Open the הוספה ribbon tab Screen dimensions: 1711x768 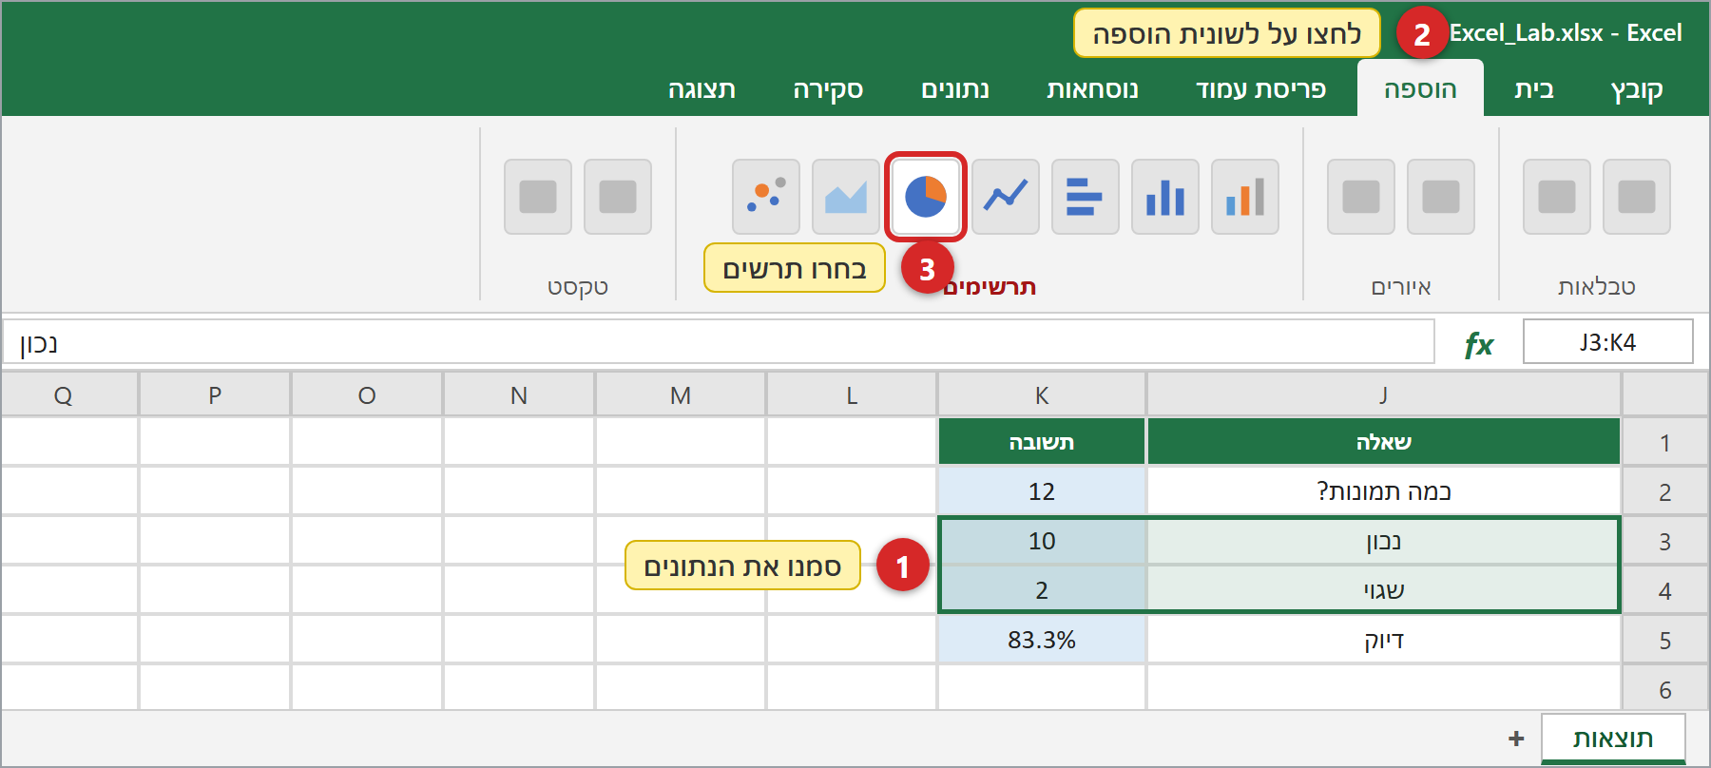click(1420, 88)
